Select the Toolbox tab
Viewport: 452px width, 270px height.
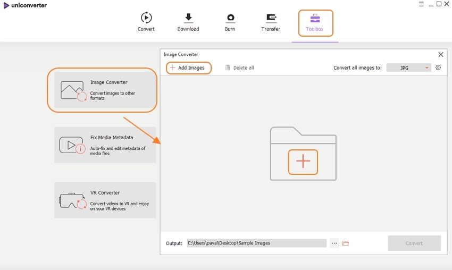tap(315, 22)
